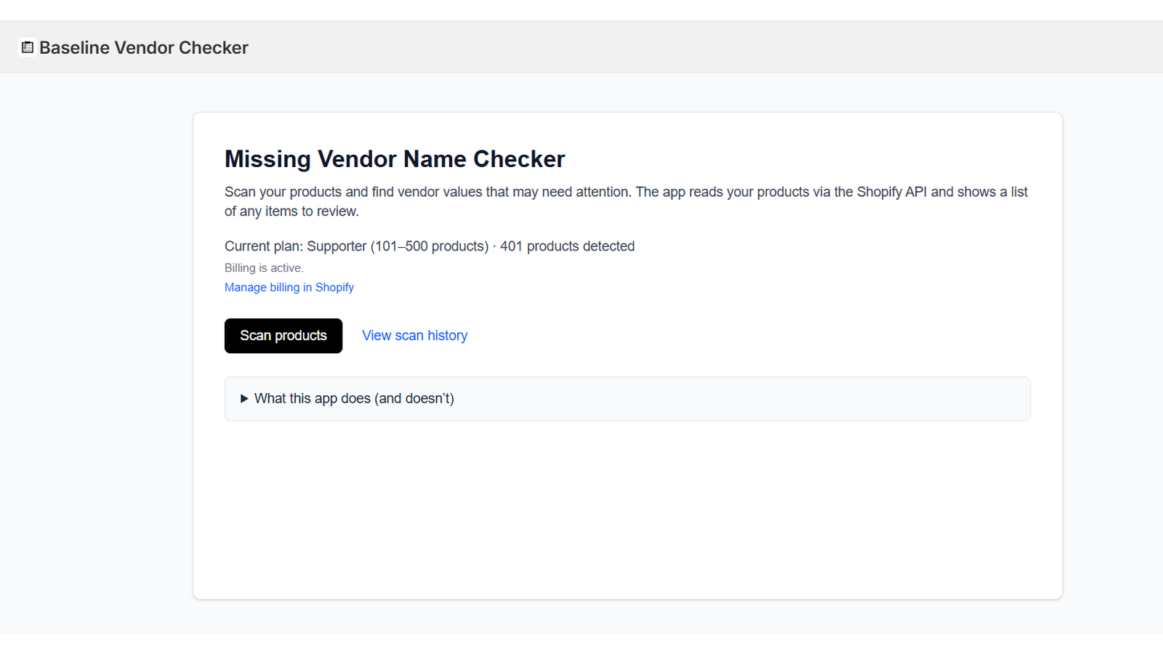Click the Baseline Vendor Checker app icon
The image size is (1163, 654).
[28, 47]
